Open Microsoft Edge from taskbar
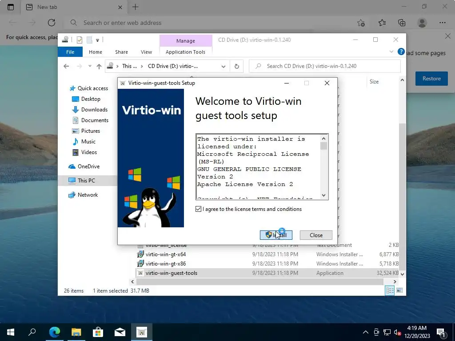The image size is (455, 341). [55, 332]
